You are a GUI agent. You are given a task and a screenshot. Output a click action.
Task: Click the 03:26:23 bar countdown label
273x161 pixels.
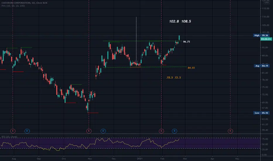click(266, 39)
